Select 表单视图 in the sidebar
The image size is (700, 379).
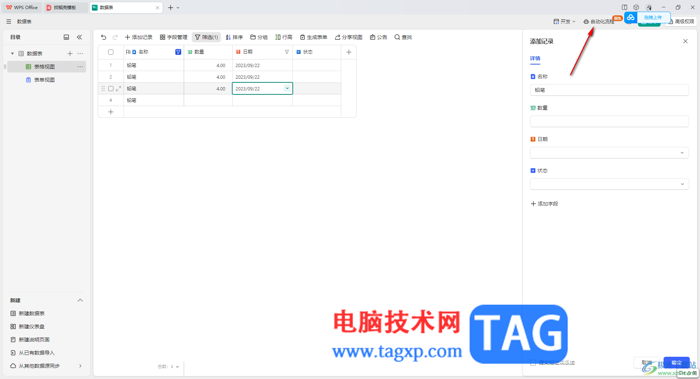pyautogui.click(x=47, y=80)
